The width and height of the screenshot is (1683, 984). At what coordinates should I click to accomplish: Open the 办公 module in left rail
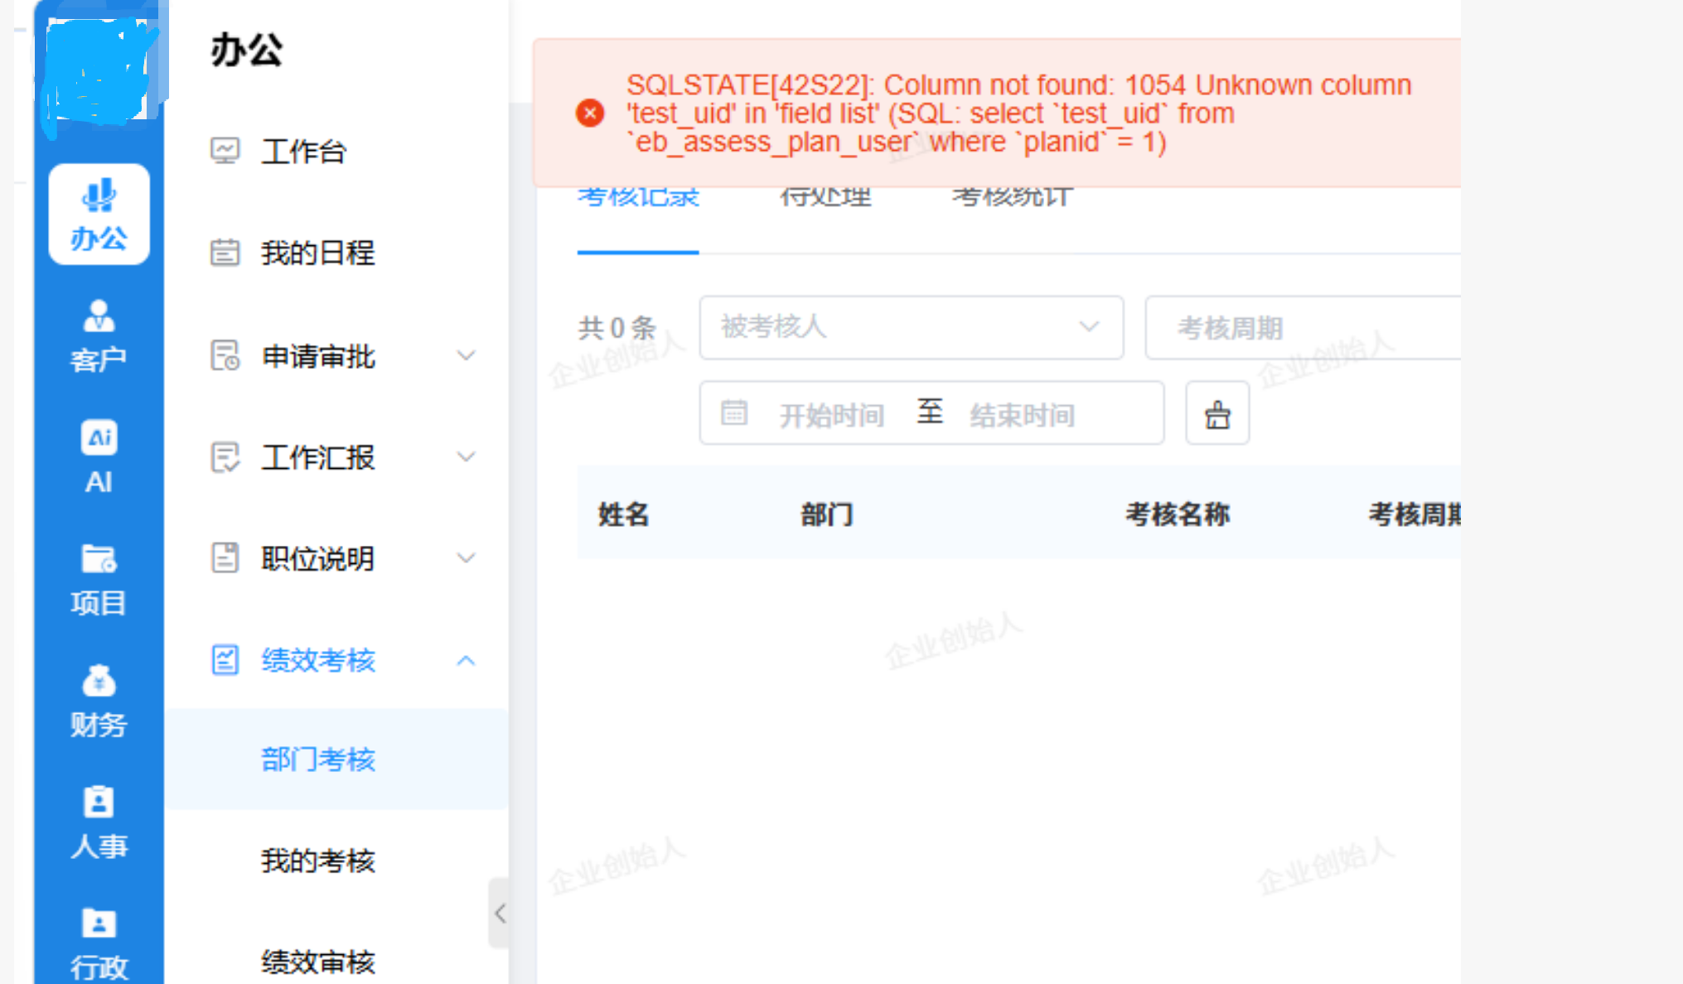click(99, 215)
